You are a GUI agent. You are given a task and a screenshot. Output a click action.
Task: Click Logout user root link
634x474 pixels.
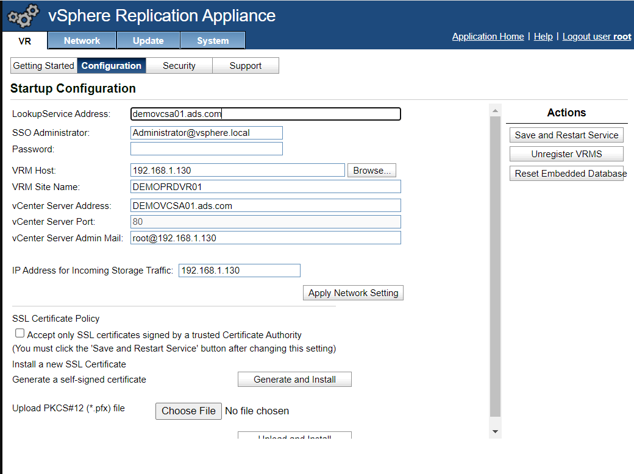[x=597, y=37]
